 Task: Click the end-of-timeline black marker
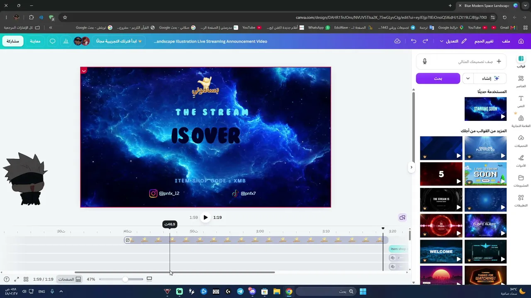(383, 228)
